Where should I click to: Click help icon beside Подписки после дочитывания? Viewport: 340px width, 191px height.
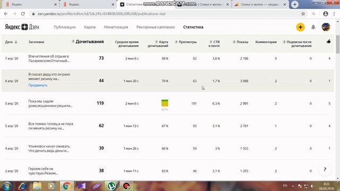tap(284, 42)
